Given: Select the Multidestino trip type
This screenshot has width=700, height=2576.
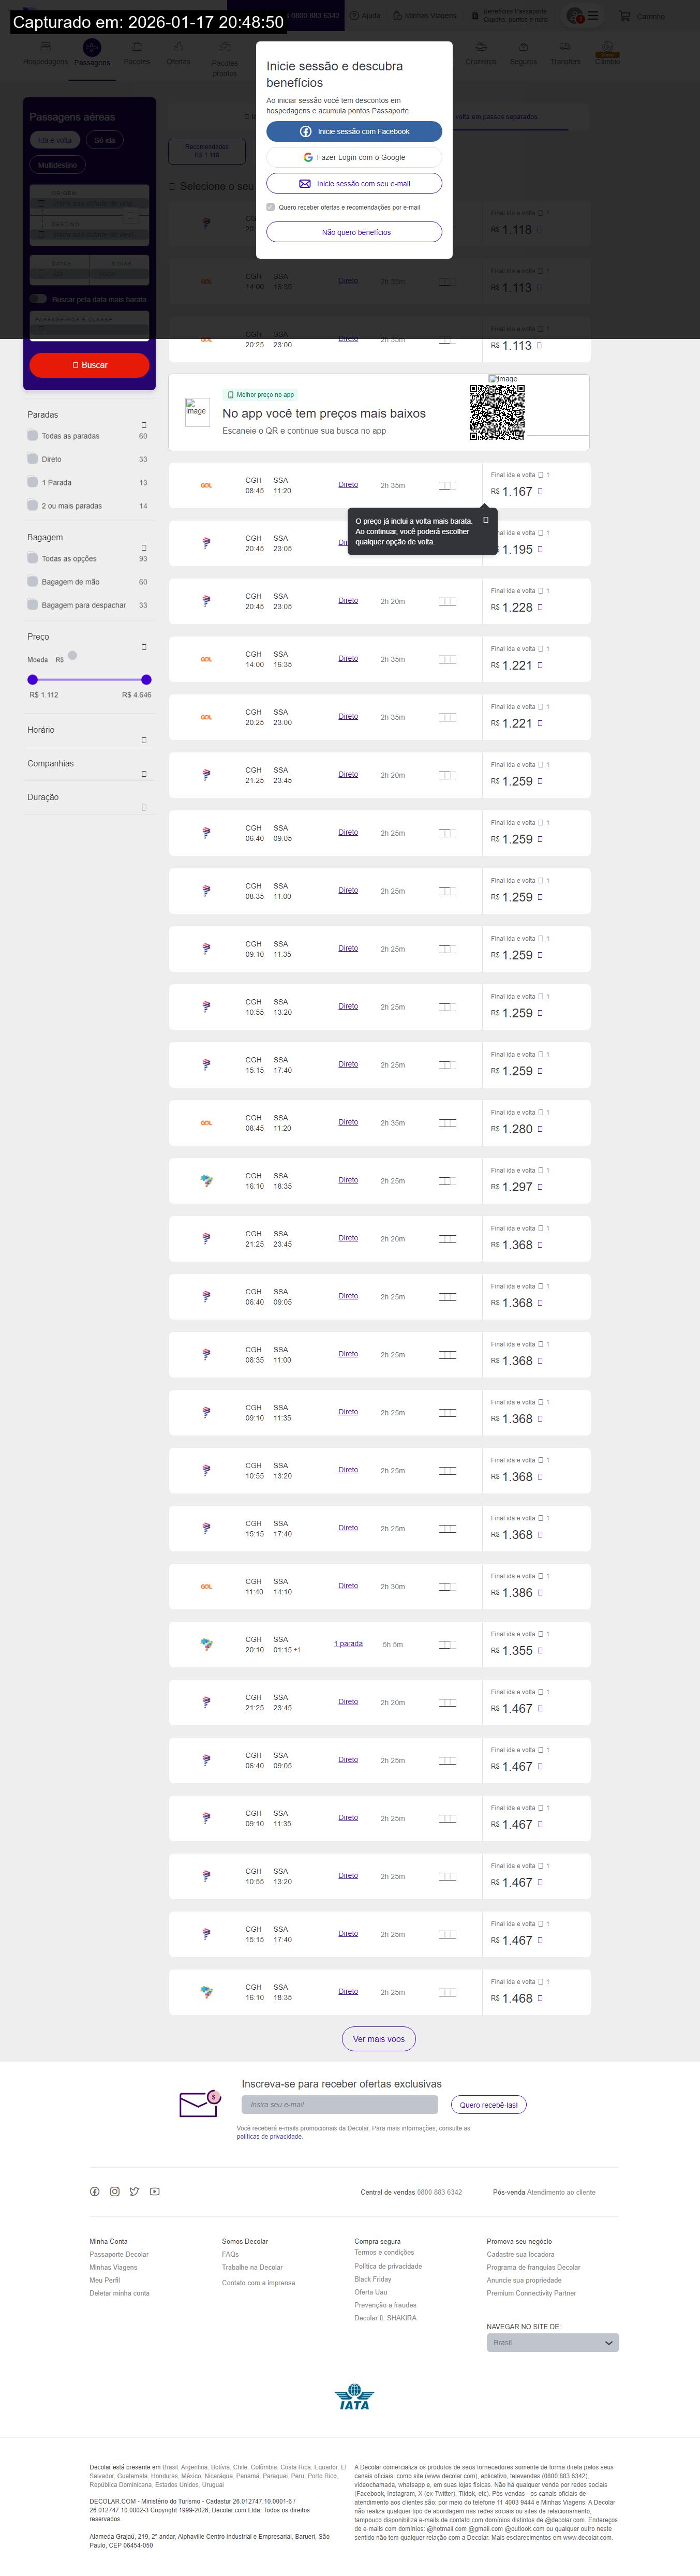Looking at the screenshot, I should click(57, 165).
